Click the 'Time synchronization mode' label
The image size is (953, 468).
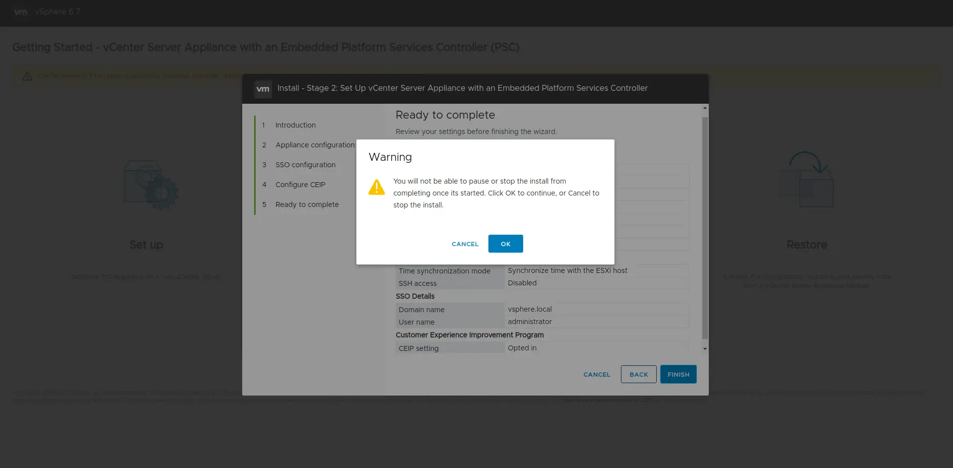click(444, 271)
